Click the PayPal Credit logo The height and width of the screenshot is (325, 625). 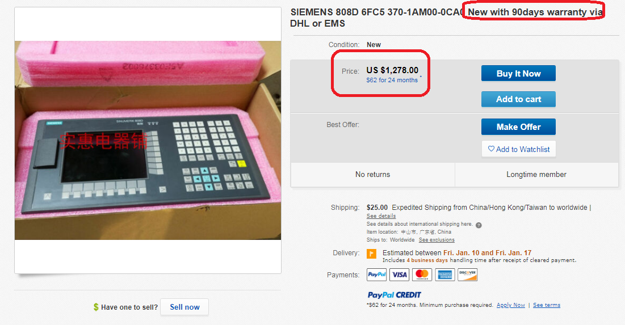(x=395, y=295)
